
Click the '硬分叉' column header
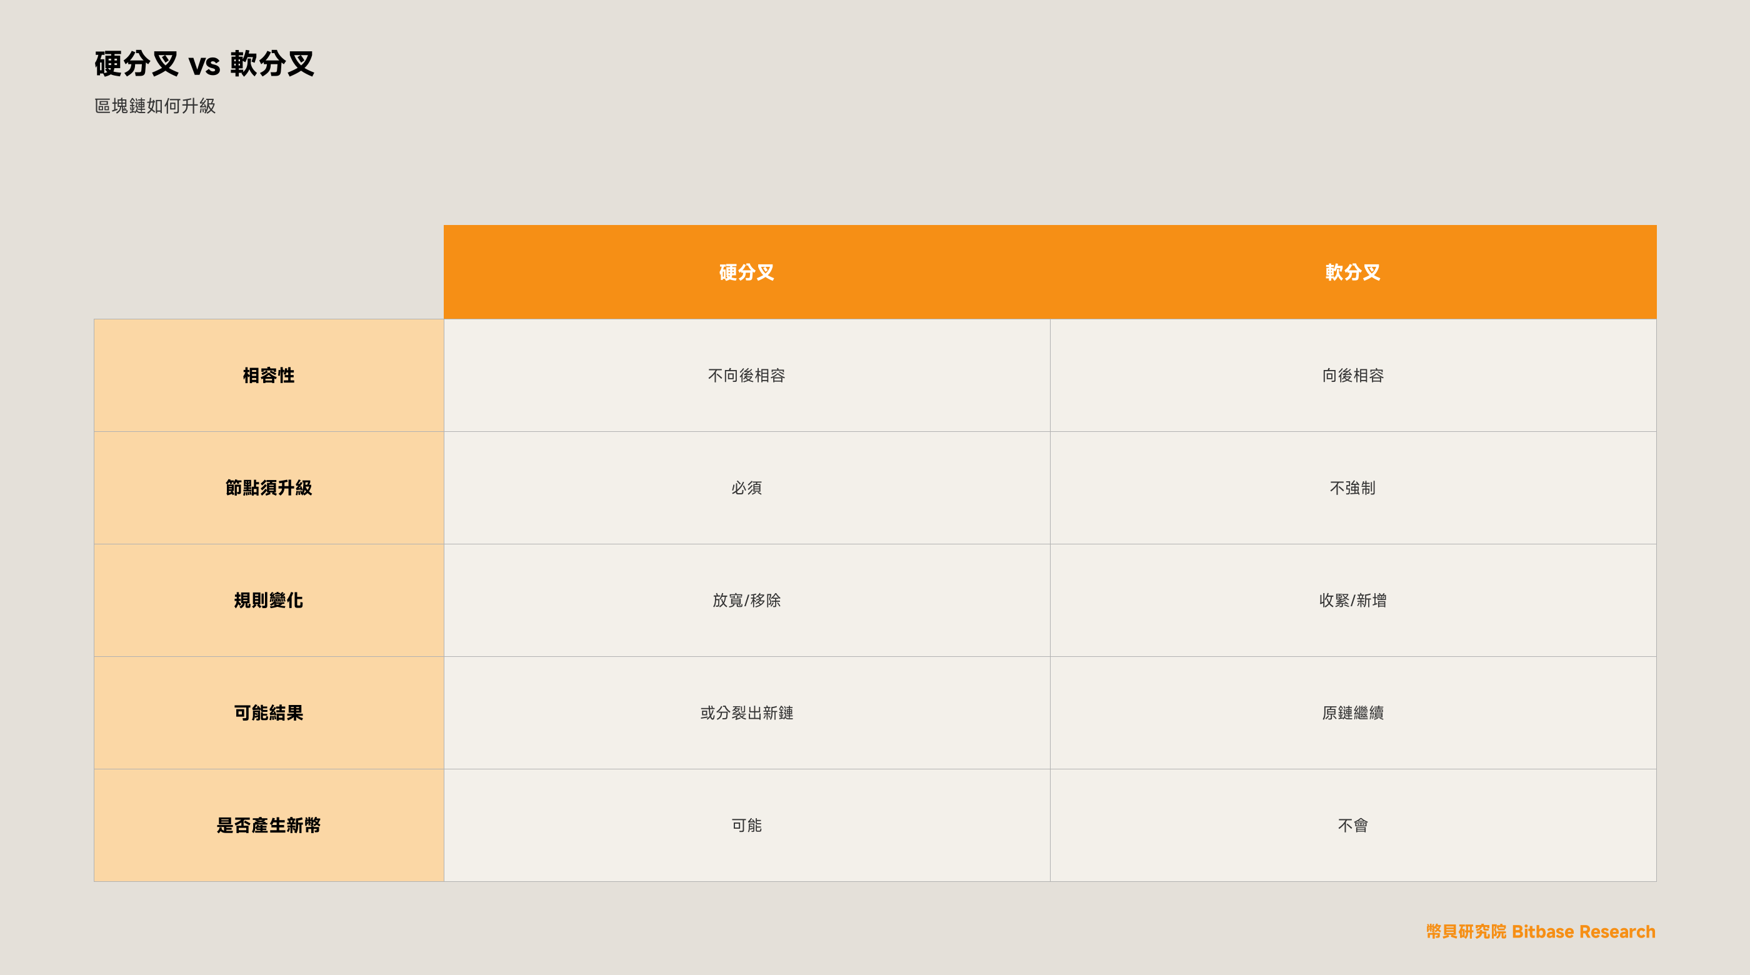tap(747, 272)
